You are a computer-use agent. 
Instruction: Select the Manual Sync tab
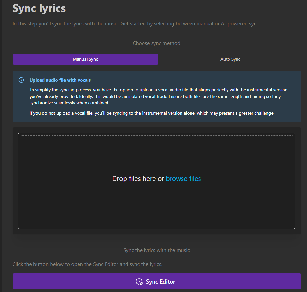click(x=85, y=59)
